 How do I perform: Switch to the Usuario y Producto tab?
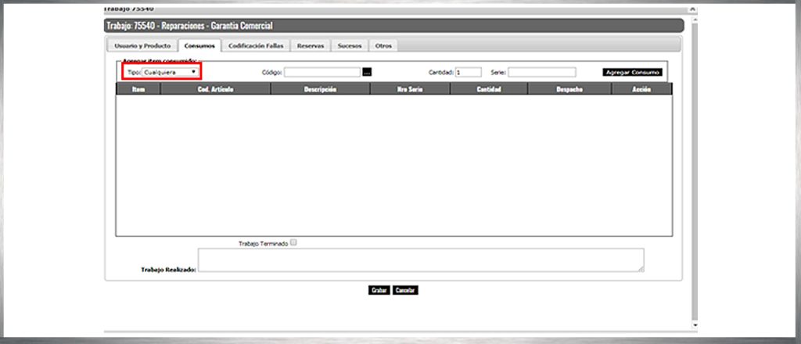click(142, 46)
